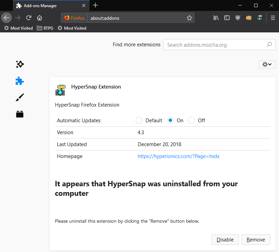The width and height of the screenshot is (279, 252).
Task: Click the forward navigation arrow
Action: point(18,18)
